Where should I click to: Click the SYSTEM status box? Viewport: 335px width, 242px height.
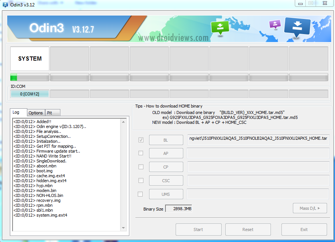30,59
